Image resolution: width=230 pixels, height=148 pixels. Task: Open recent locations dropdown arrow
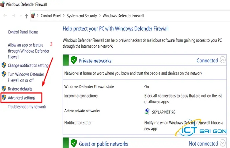tap(20, 16)
